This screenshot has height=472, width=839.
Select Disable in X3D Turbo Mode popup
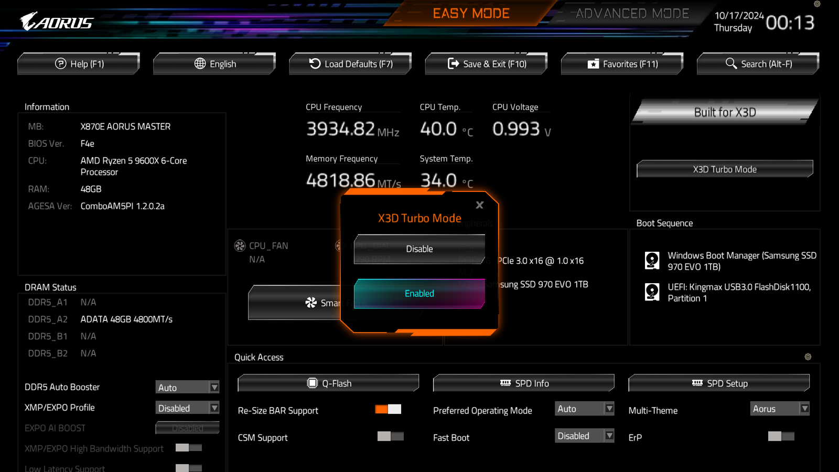coord(419,249)
